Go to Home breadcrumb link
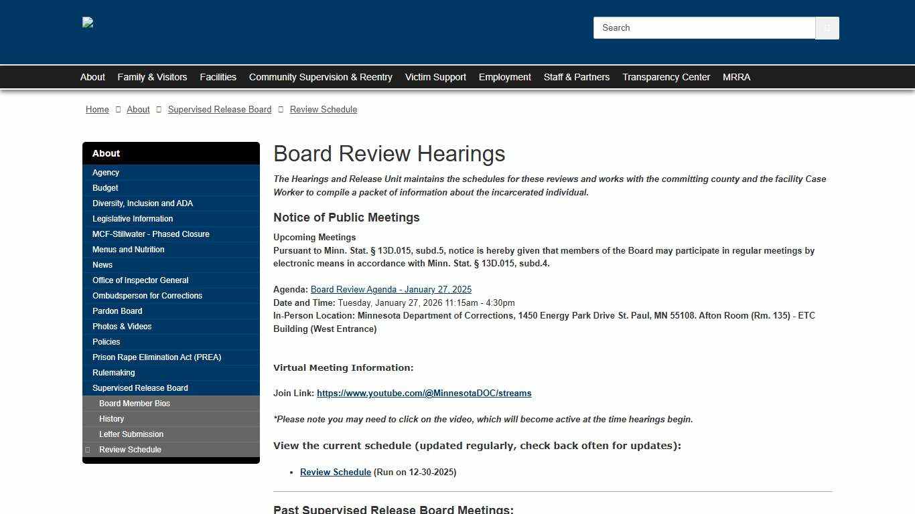The image size is (915, 514). point(97,109)
